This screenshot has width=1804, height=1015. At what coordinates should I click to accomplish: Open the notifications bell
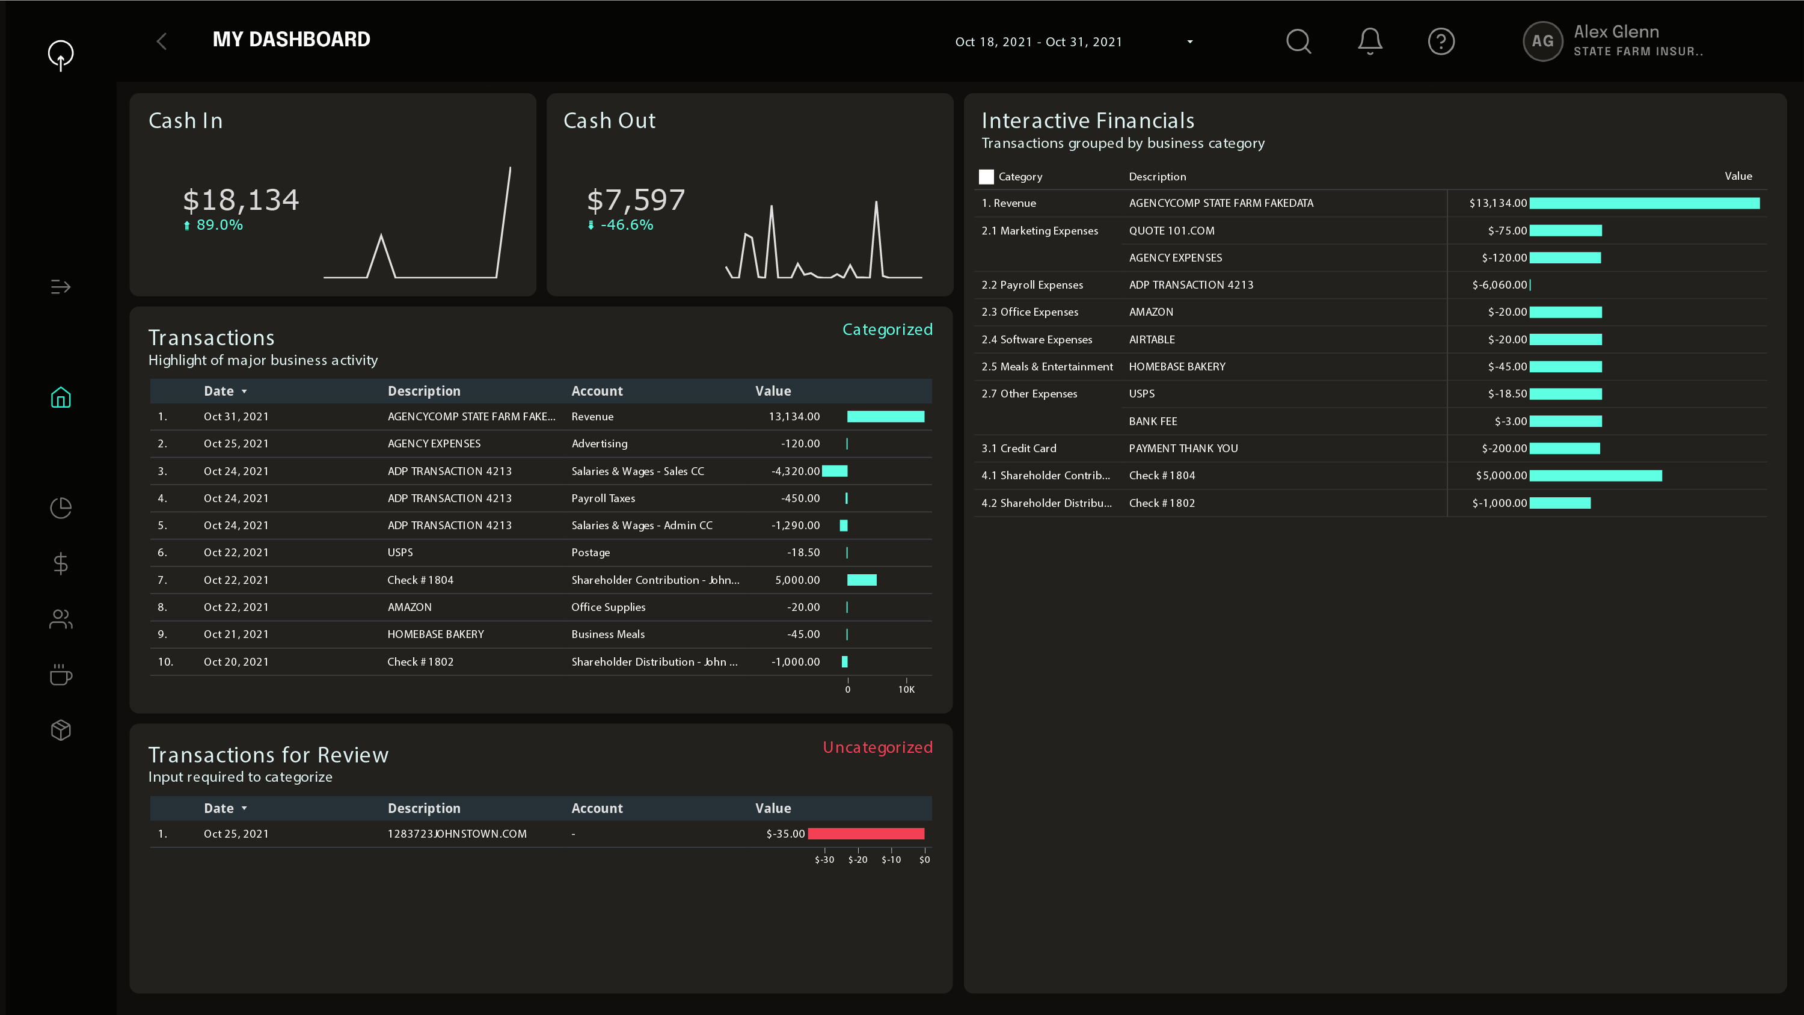pos(1370,41)
